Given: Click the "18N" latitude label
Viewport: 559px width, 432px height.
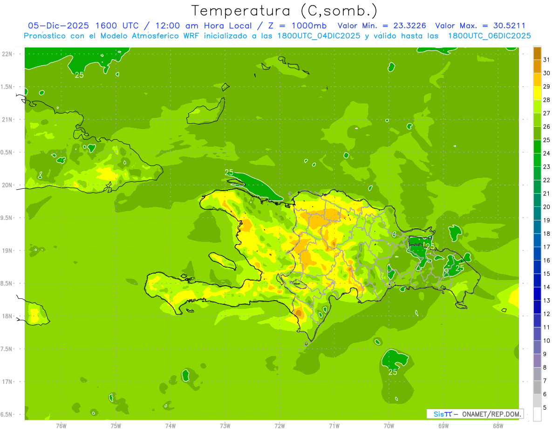Looking at the screenshot, I should (x=7, y=316).
